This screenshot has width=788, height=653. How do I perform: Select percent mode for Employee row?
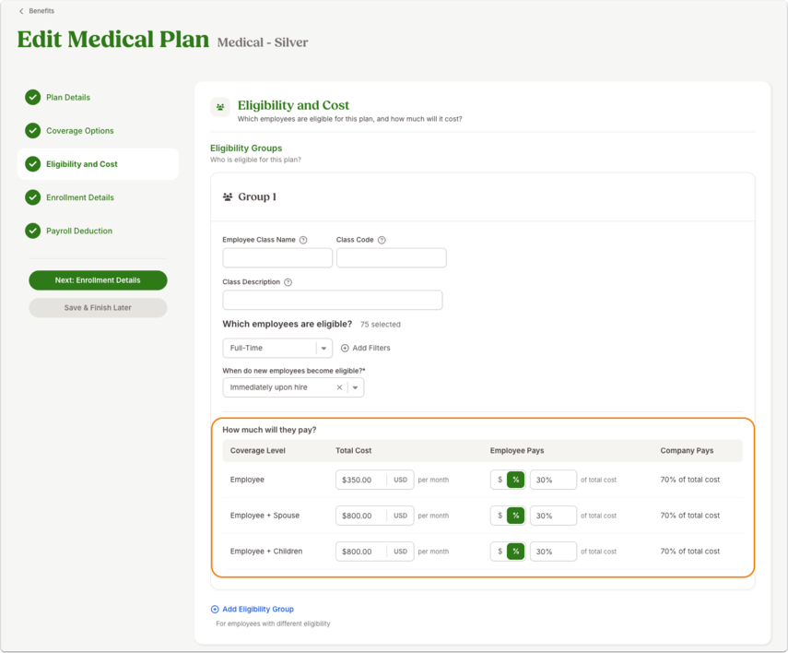coord(515,480)
